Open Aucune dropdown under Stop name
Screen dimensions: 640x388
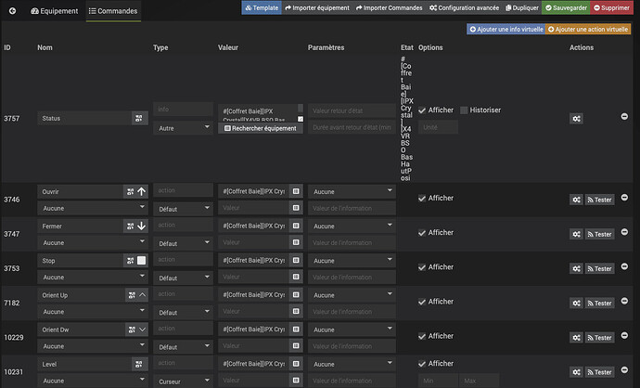tap(93, 278)
